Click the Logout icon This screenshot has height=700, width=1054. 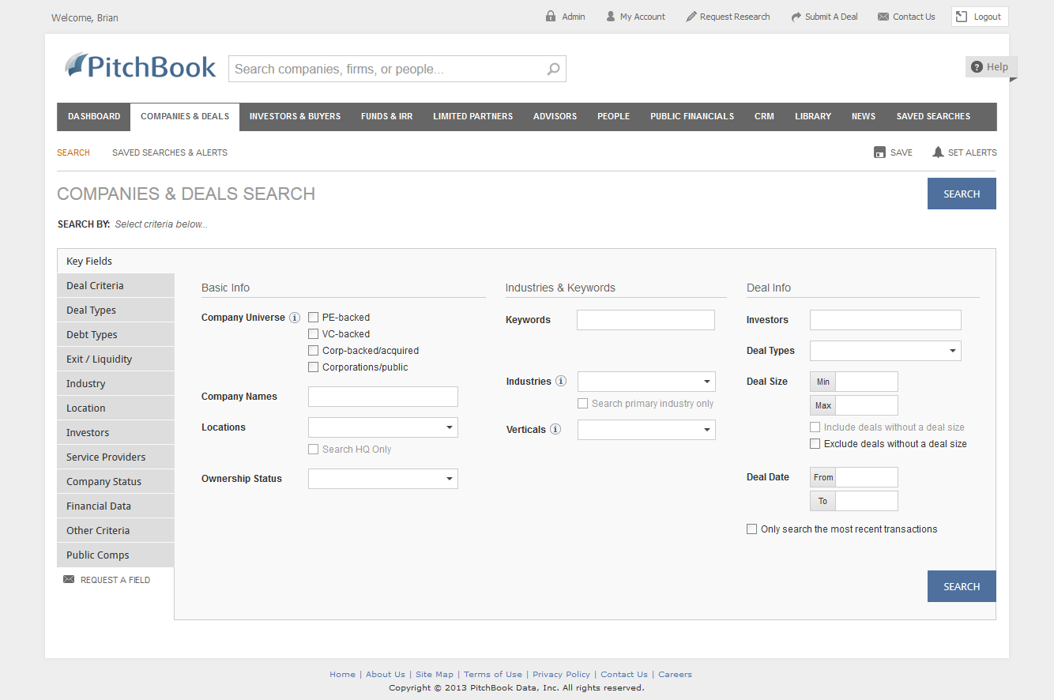point(962,17)
